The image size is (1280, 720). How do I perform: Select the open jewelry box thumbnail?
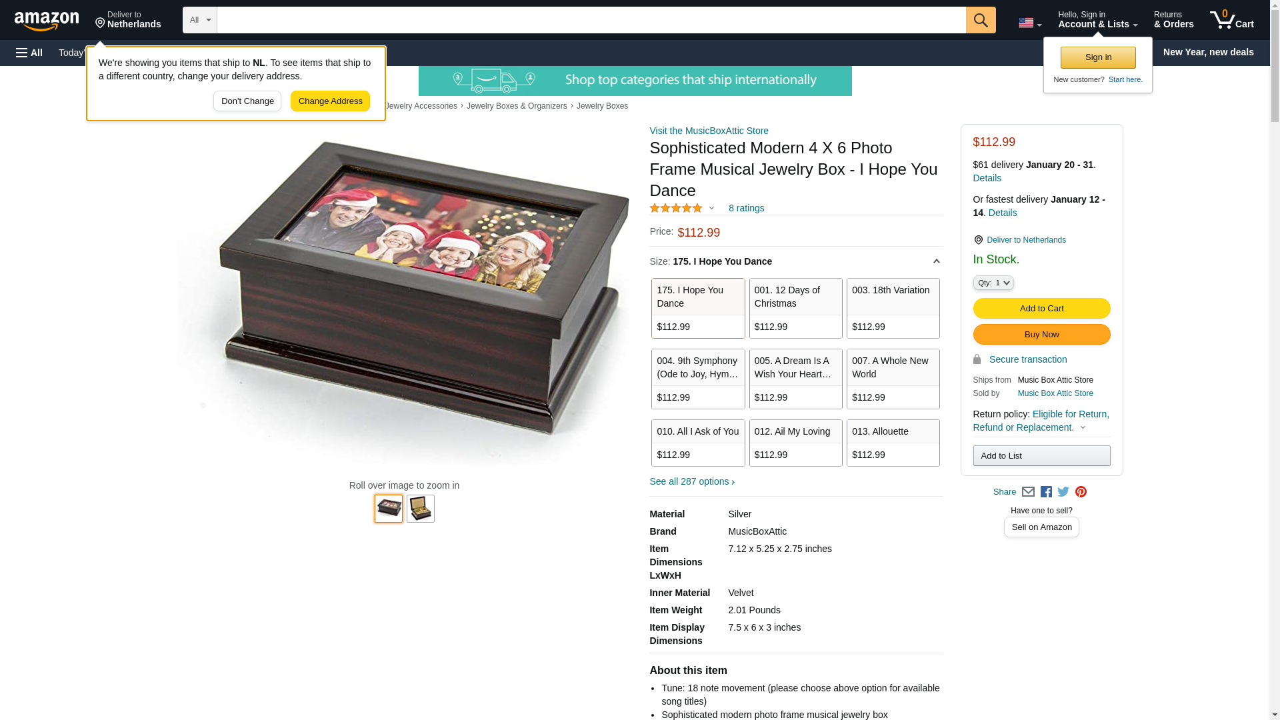pos(420,509)
